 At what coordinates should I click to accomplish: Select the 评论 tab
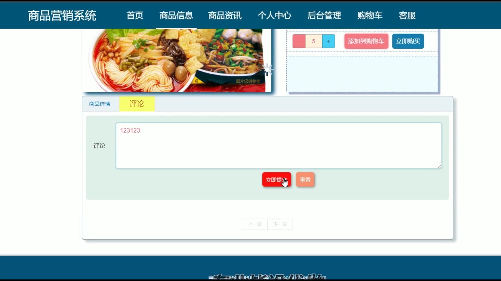tap(137, 104)
